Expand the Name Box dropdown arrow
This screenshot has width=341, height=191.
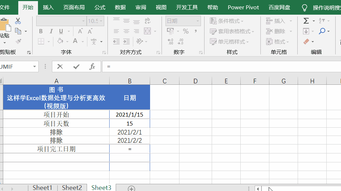[x=35, y=67]
